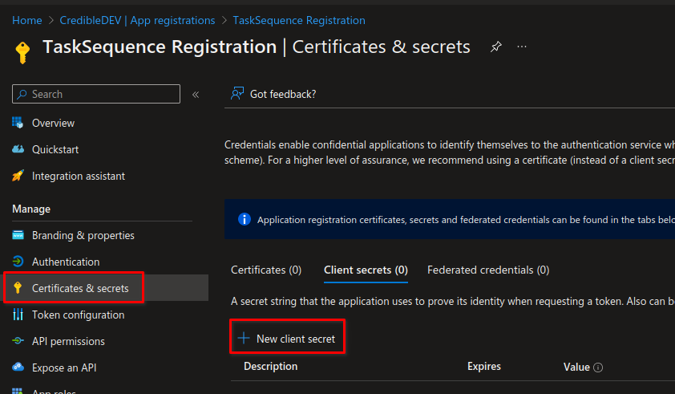Click the Certificates & secrets key icon

point(18,288)
